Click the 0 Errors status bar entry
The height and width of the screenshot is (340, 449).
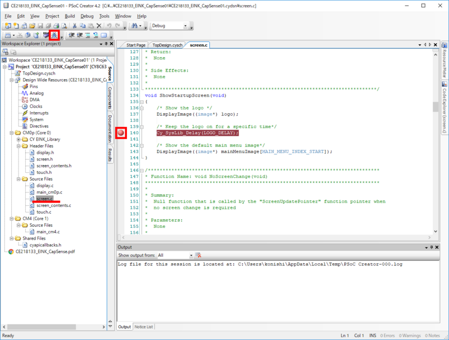click(x=387, y=336)
